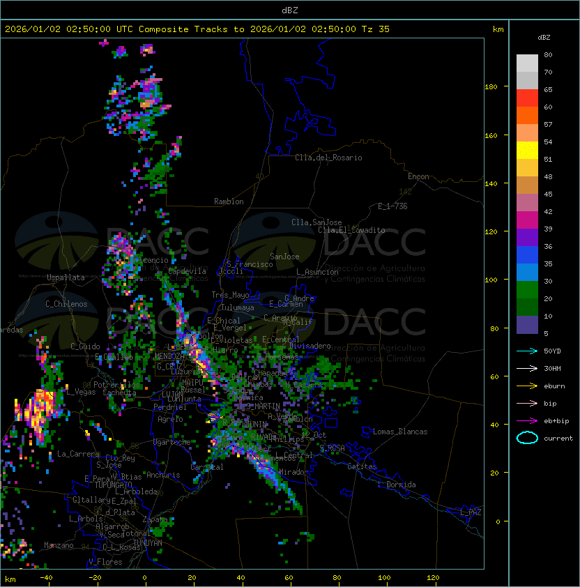Image resolution: width=580 pixels, height=587 pixels.
Task: Click the Carrizal label
Action: tap(207, 467)
